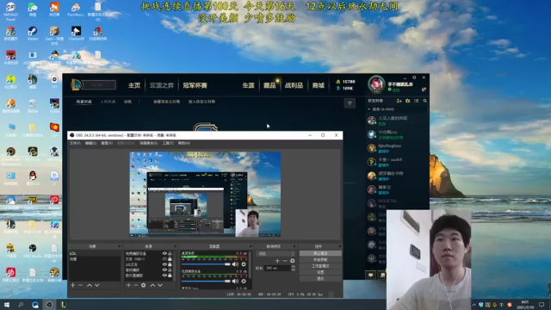Undock the 来源 panel via header icon
Viewport: 551px width, 310px height.
tap(175, 246)
